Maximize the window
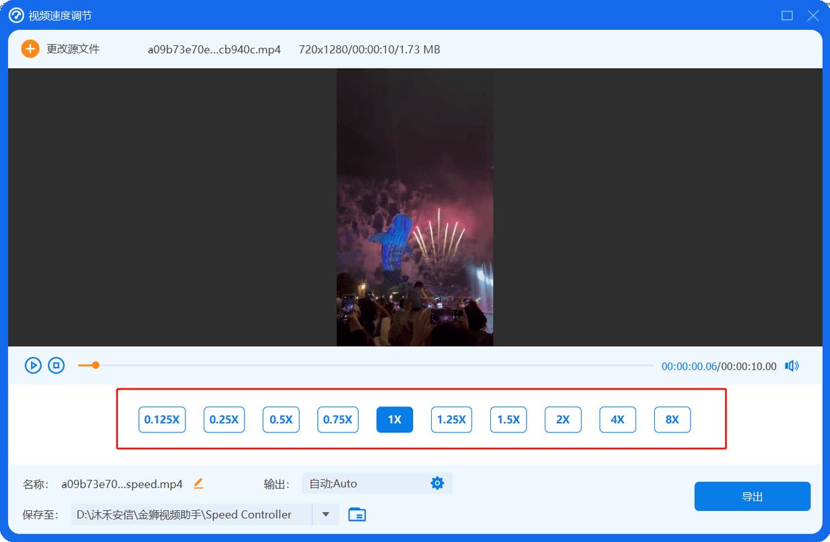Image resolution: width=830 pixels, height=542 pixels. [x=787, y=16]
